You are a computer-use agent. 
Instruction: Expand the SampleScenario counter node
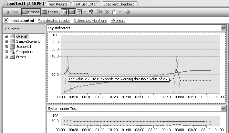tap(6, 41)
